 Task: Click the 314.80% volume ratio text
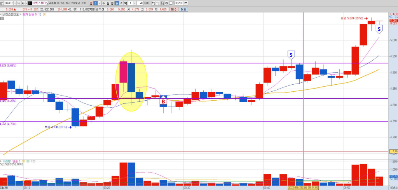63,9
